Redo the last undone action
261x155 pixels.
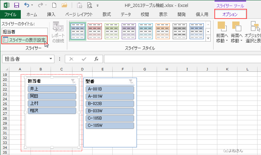click(x=41, y=5)
